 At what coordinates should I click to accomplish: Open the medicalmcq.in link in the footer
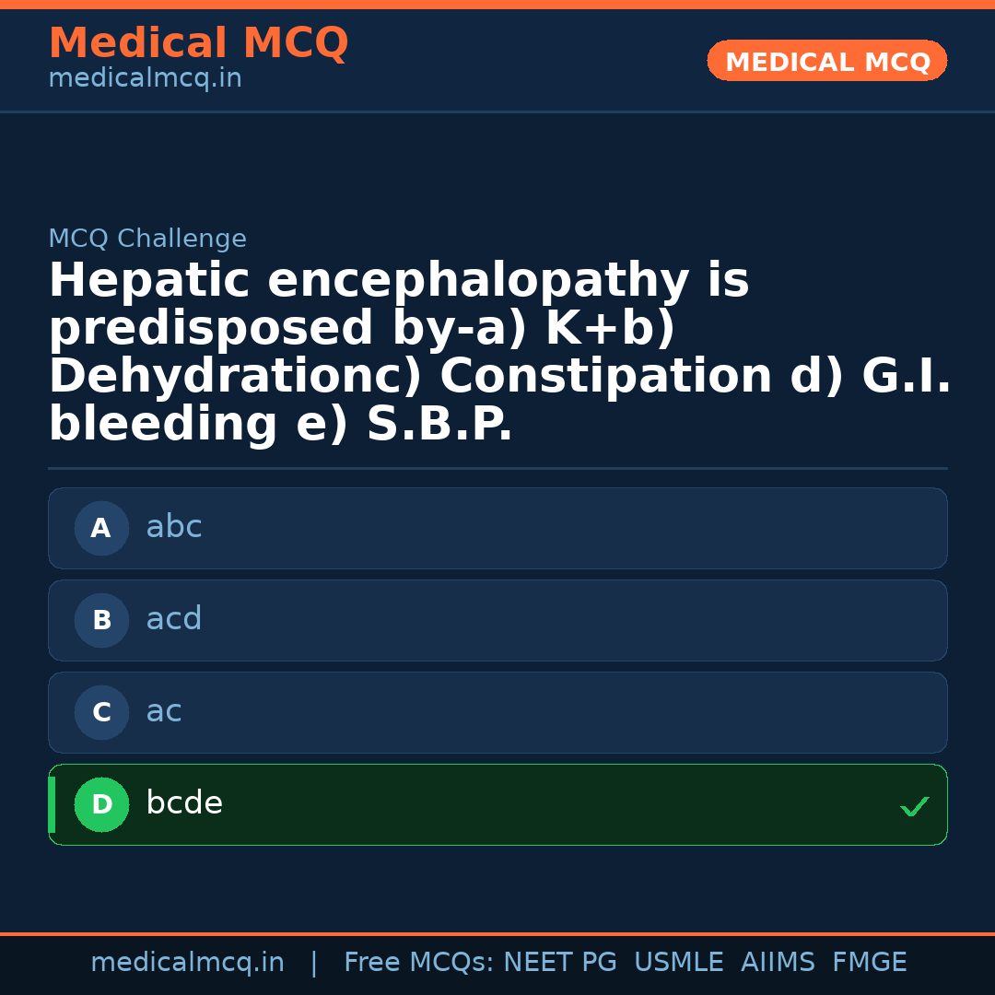(x=187, y=963)
